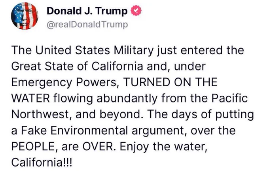Click on the words Emergency Powers
The width and height of the screenshot is (269, 176).
pos(64,83)
